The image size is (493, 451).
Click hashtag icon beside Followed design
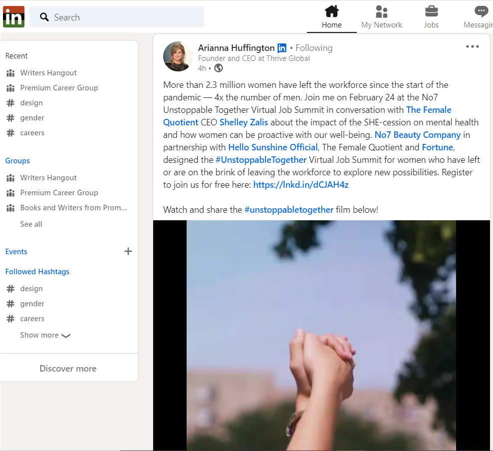pyautogui.click(x=10, y=289)
